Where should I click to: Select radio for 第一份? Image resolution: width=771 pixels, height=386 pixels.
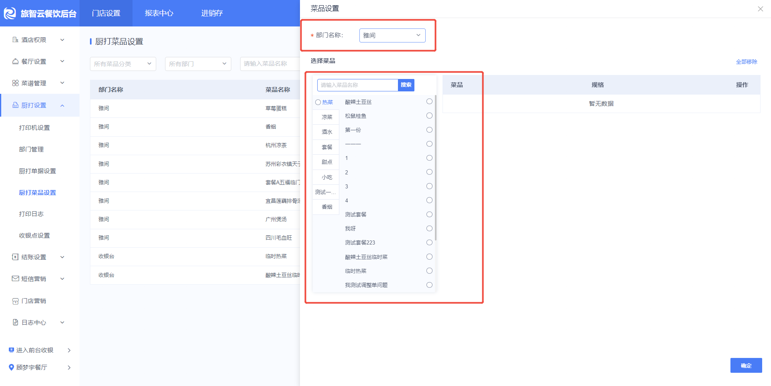[x=429, y=130]
